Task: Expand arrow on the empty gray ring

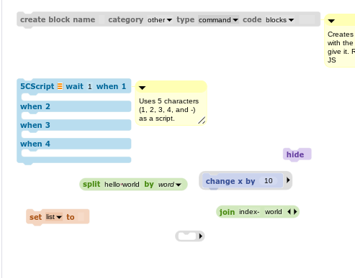Action: click(x=201, y=236)
